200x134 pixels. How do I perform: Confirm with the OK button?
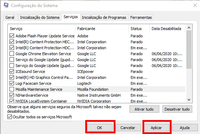[x=100, y=128]
